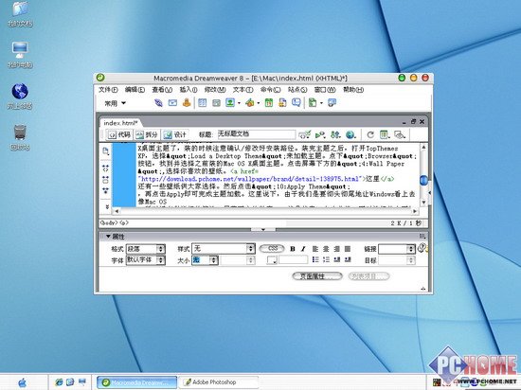The height and width of the screenshot is (390, 521).
Task: Insert date from the toolbar
Action: pos(269,103)
